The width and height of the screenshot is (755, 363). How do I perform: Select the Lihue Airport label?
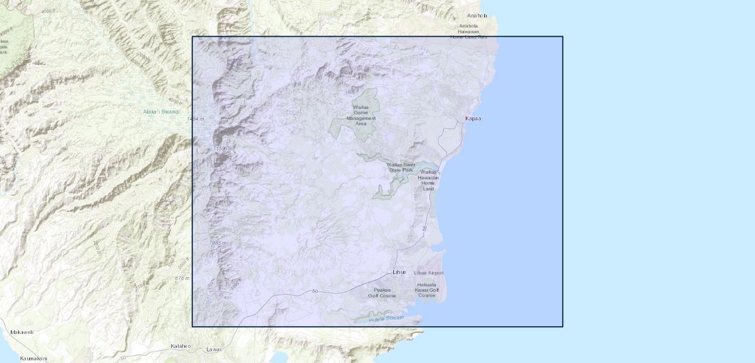coord(428,273)
